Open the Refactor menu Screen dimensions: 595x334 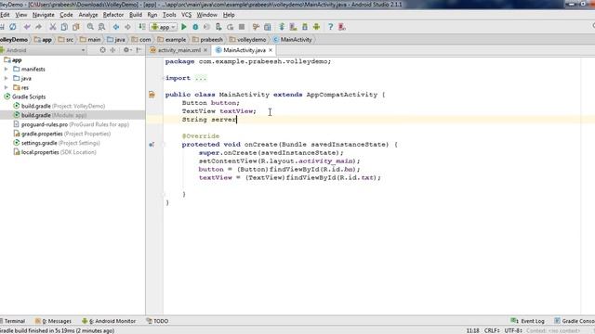click(113, 15)
